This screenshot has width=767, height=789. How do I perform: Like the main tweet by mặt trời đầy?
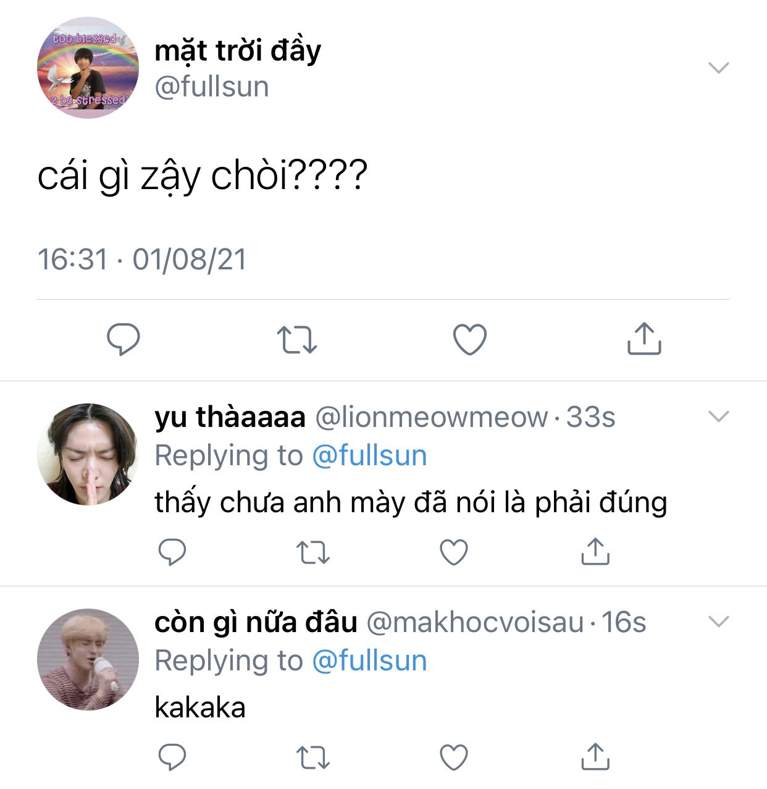click(470, 339)
